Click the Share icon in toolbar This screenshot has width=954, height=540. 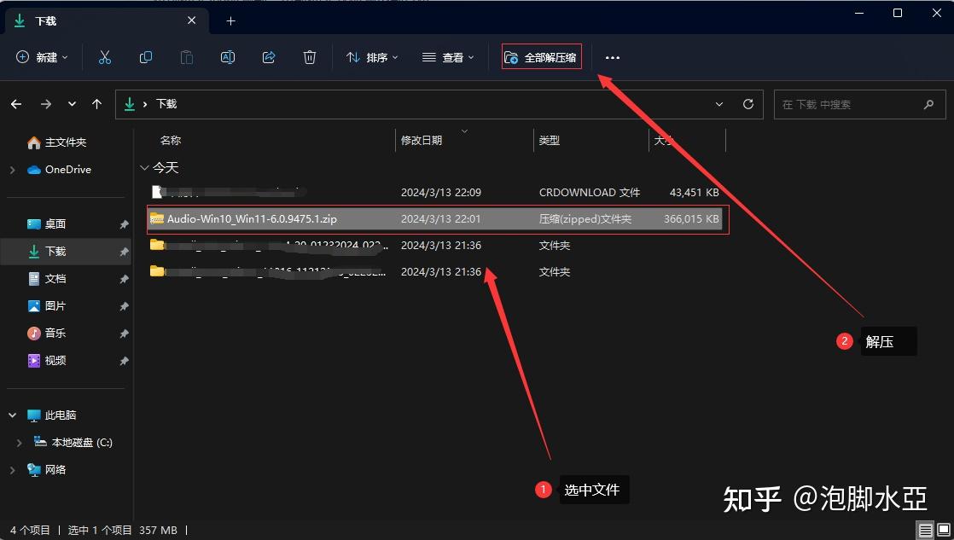pos(268,57)
